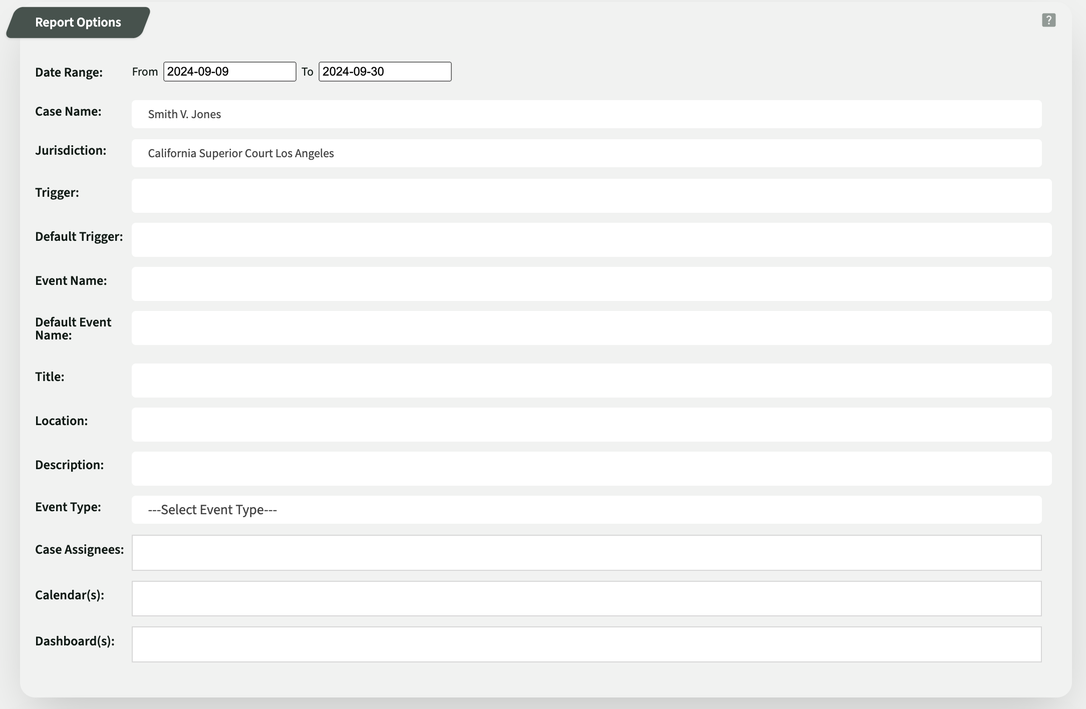Click the Case Name label
This screenshot has height=709, width=1086.
click(x=68, y=112)
